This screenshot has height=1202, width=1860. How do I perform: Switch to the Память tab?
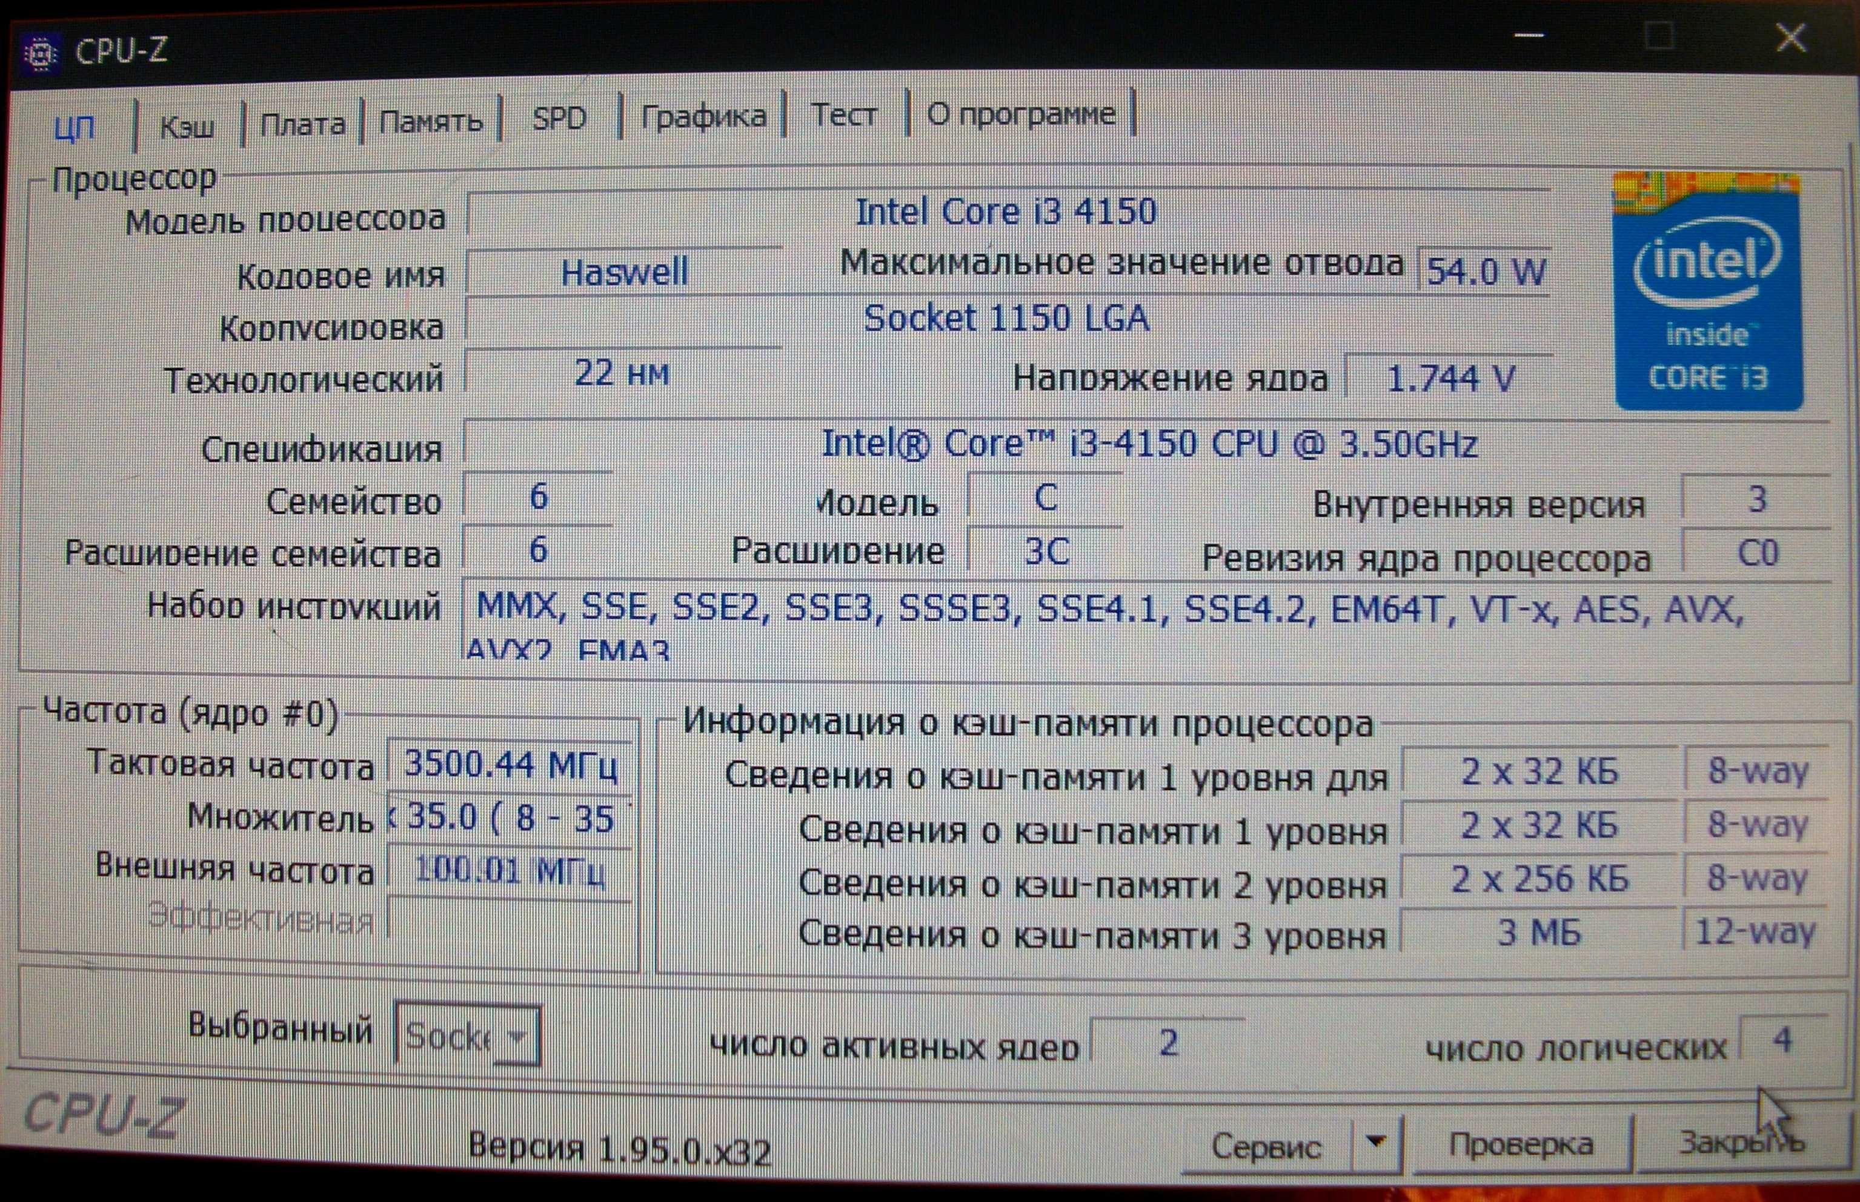pyautogui.click(x=431, y=121)
